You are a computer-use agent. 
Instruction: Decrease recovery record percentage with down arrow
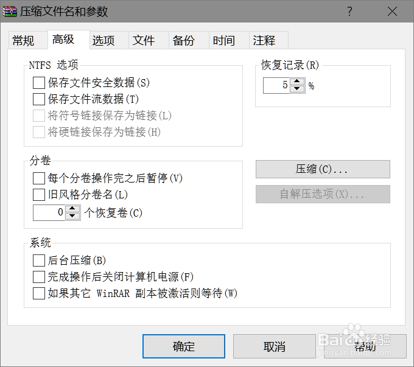297,89
